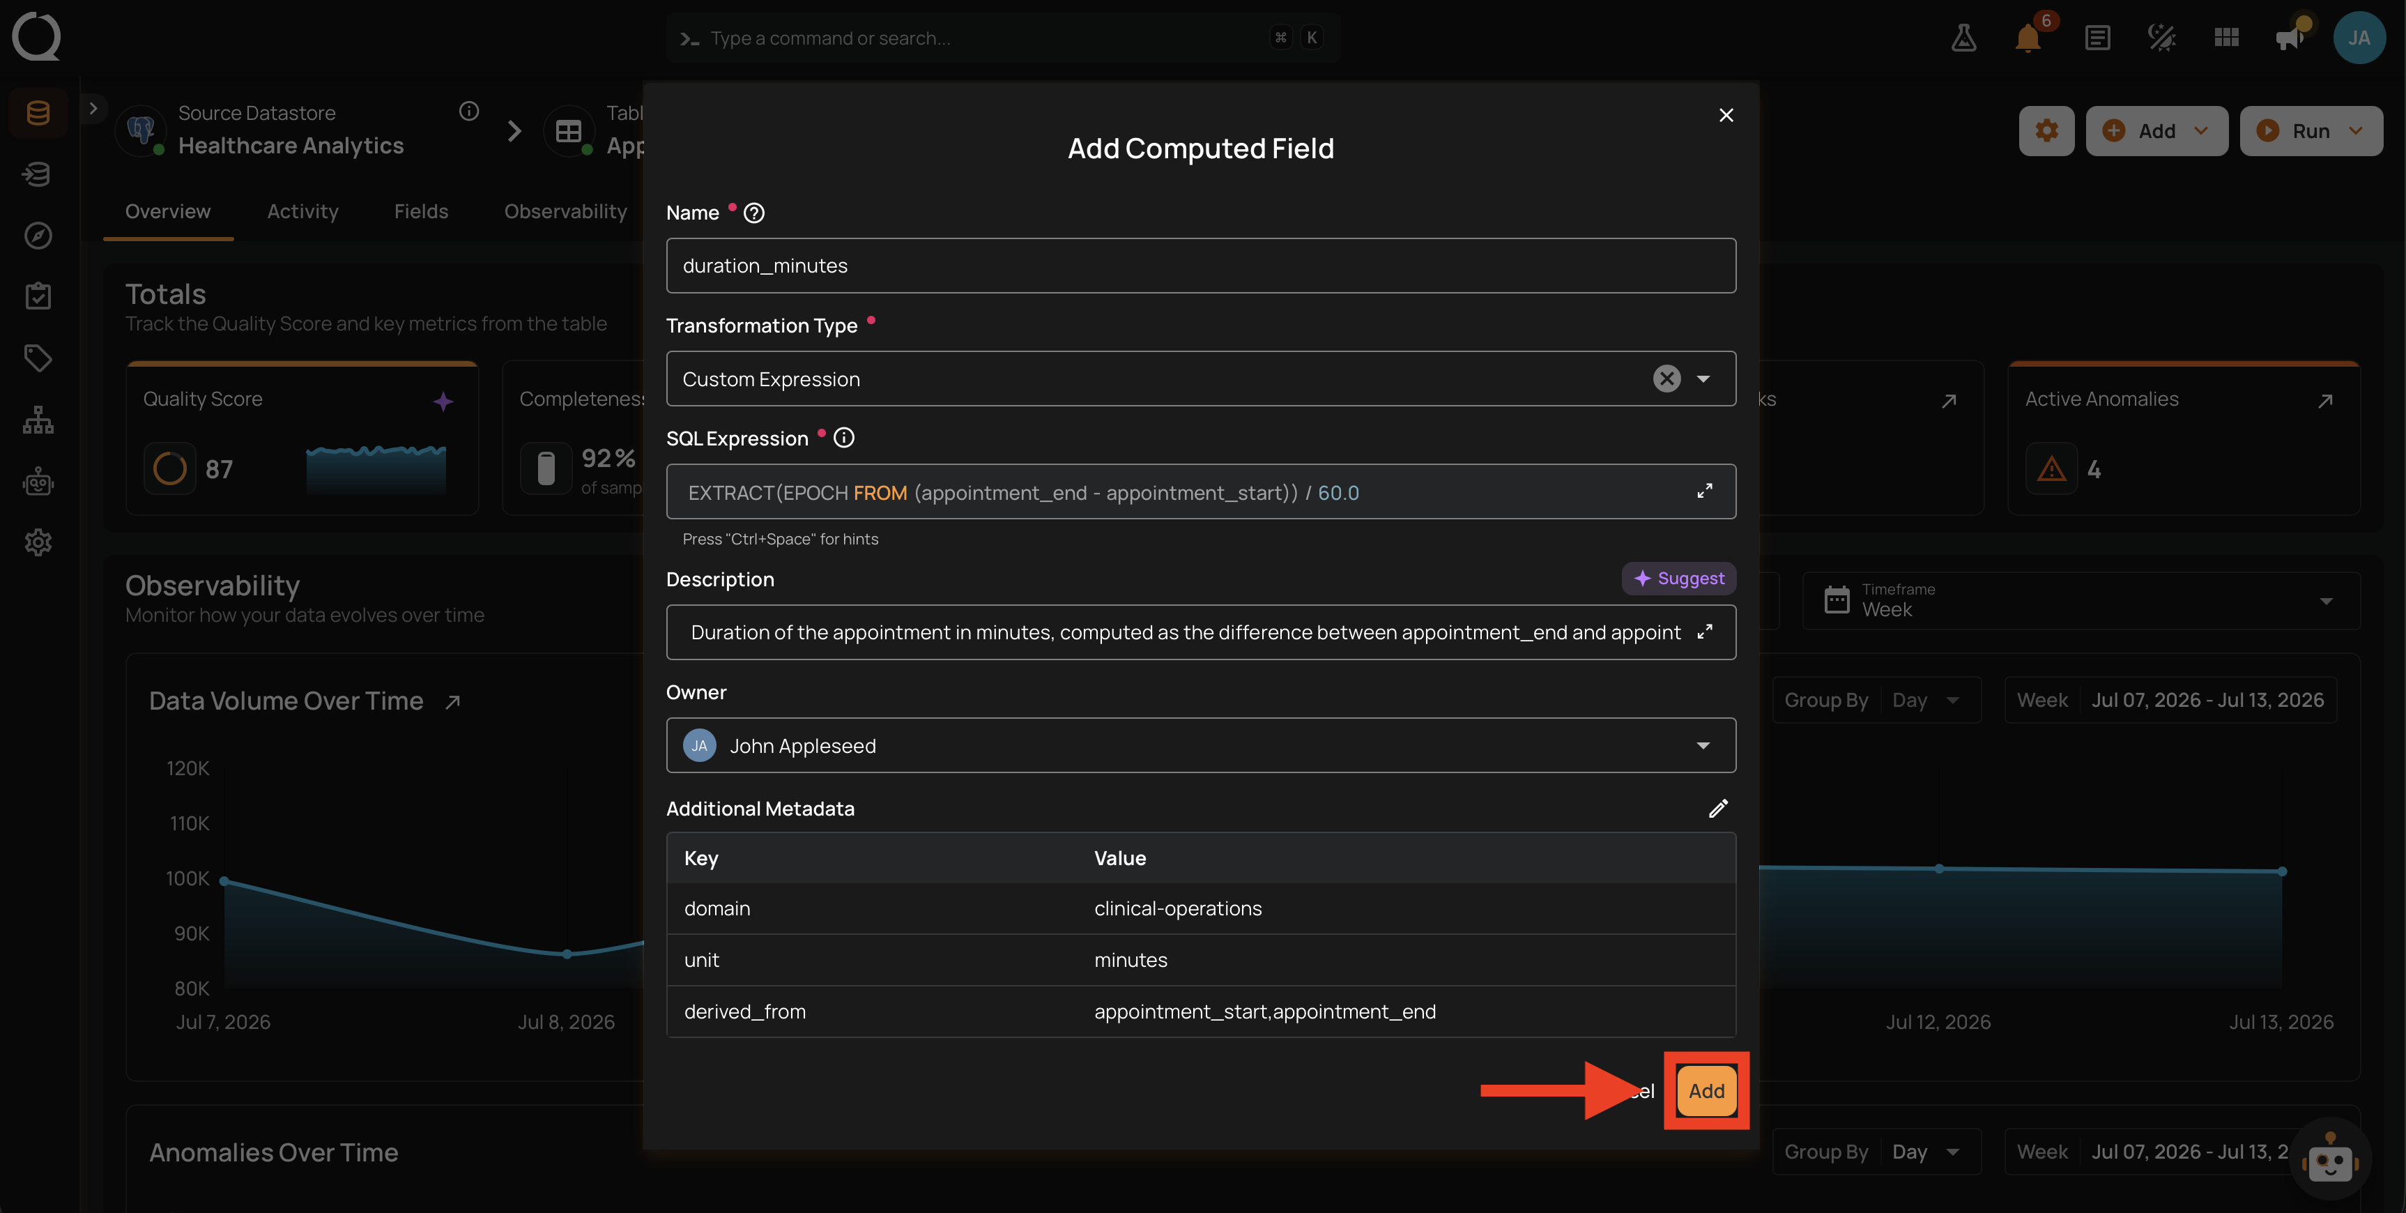Click the appointment_start,appointment_end value

[x=1264, y=1011]
